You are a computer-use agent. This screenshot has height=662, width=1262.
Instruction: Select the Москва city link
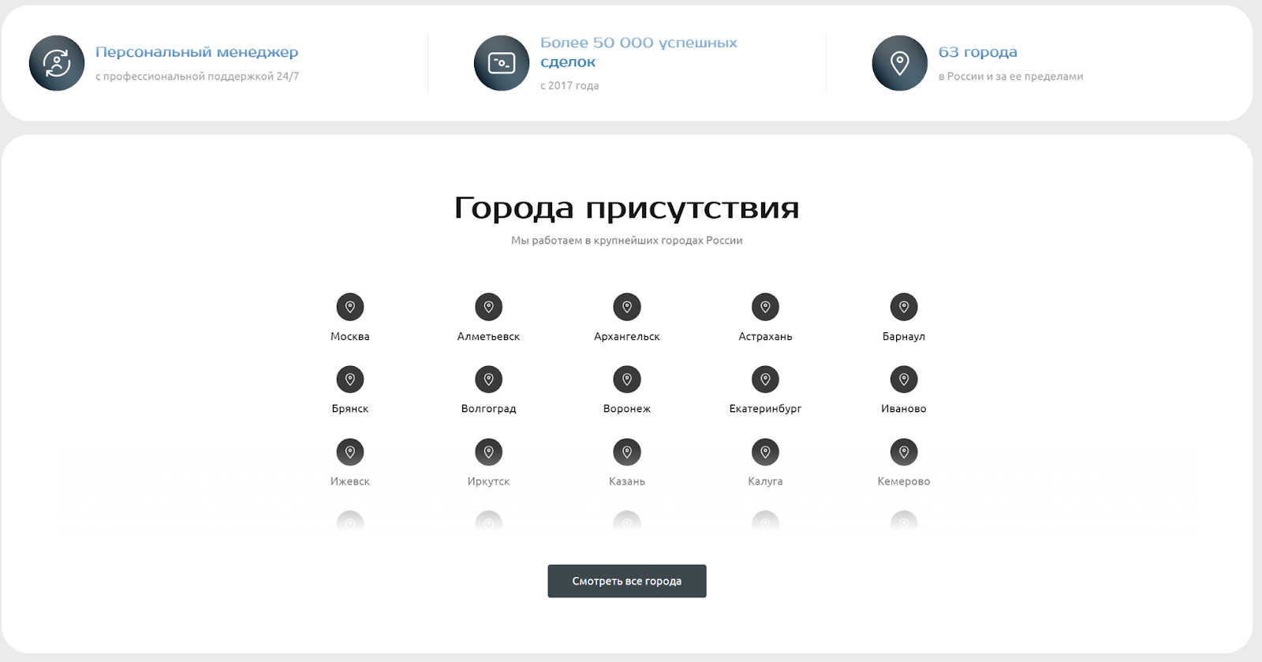point(350,336)
